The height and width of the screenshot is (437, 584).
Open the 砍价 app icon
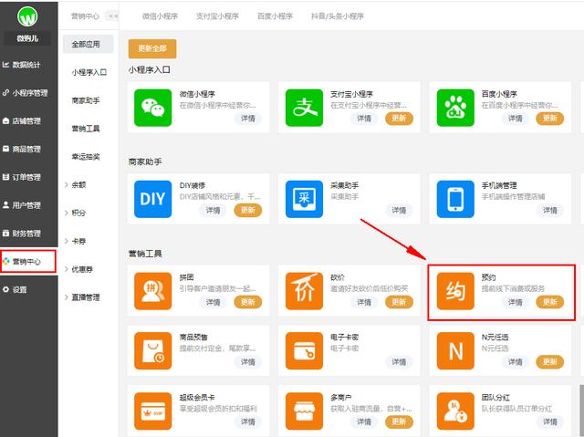point(304,291)
